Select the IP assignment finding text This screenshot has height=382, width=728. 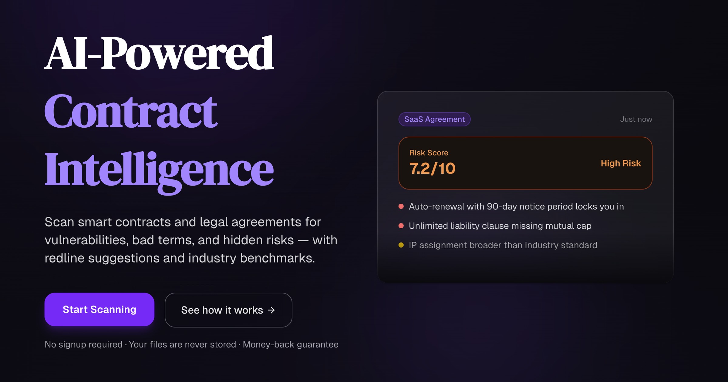tap(503, 245)
